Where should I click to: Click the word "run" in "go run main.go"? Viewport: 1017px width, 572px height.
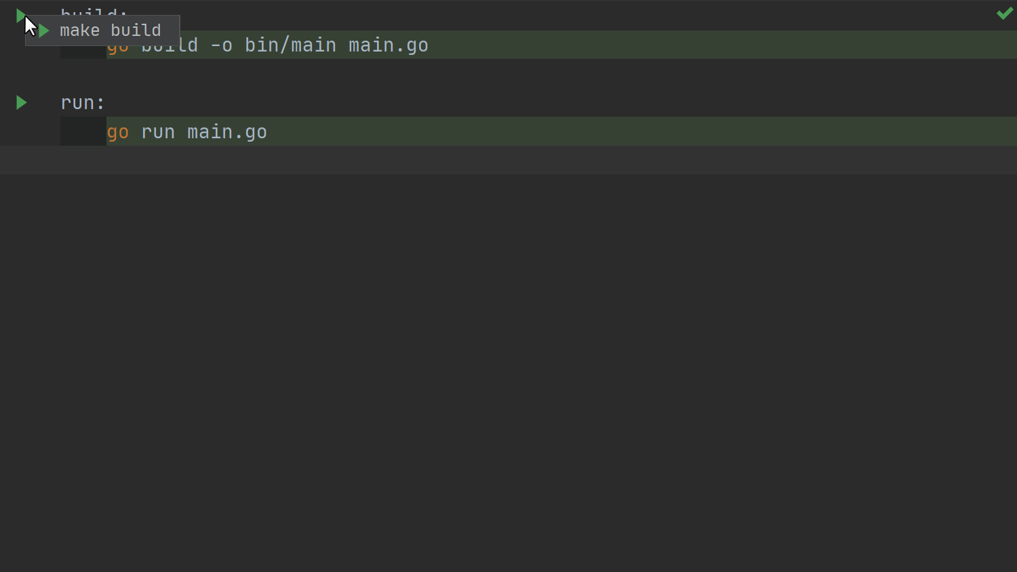158,132
